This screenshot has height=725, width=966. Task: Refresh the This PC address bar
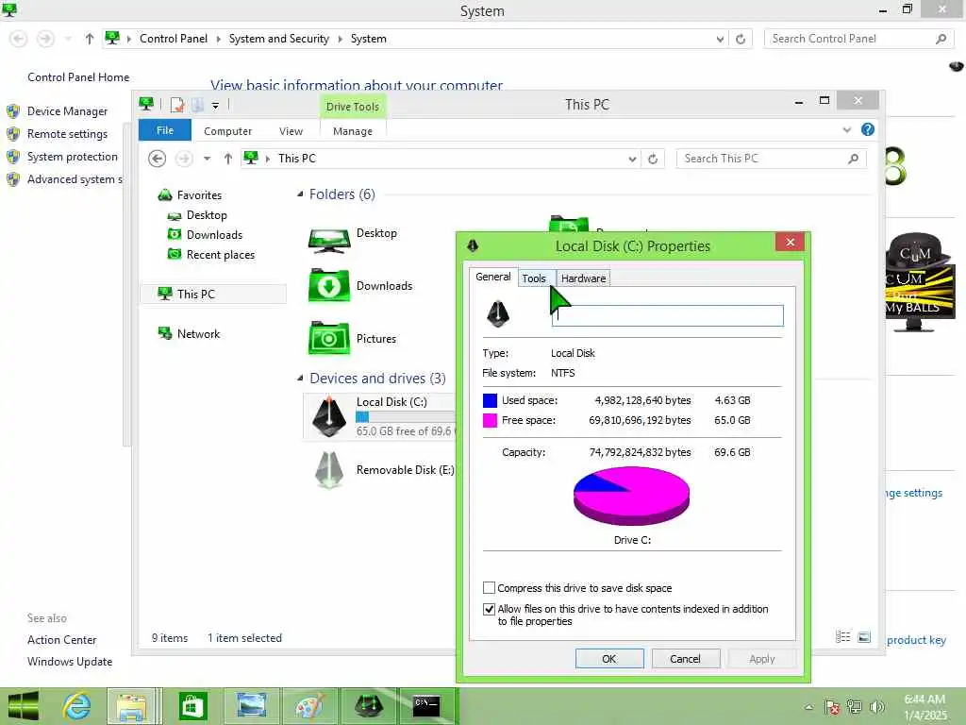point(653,159)
